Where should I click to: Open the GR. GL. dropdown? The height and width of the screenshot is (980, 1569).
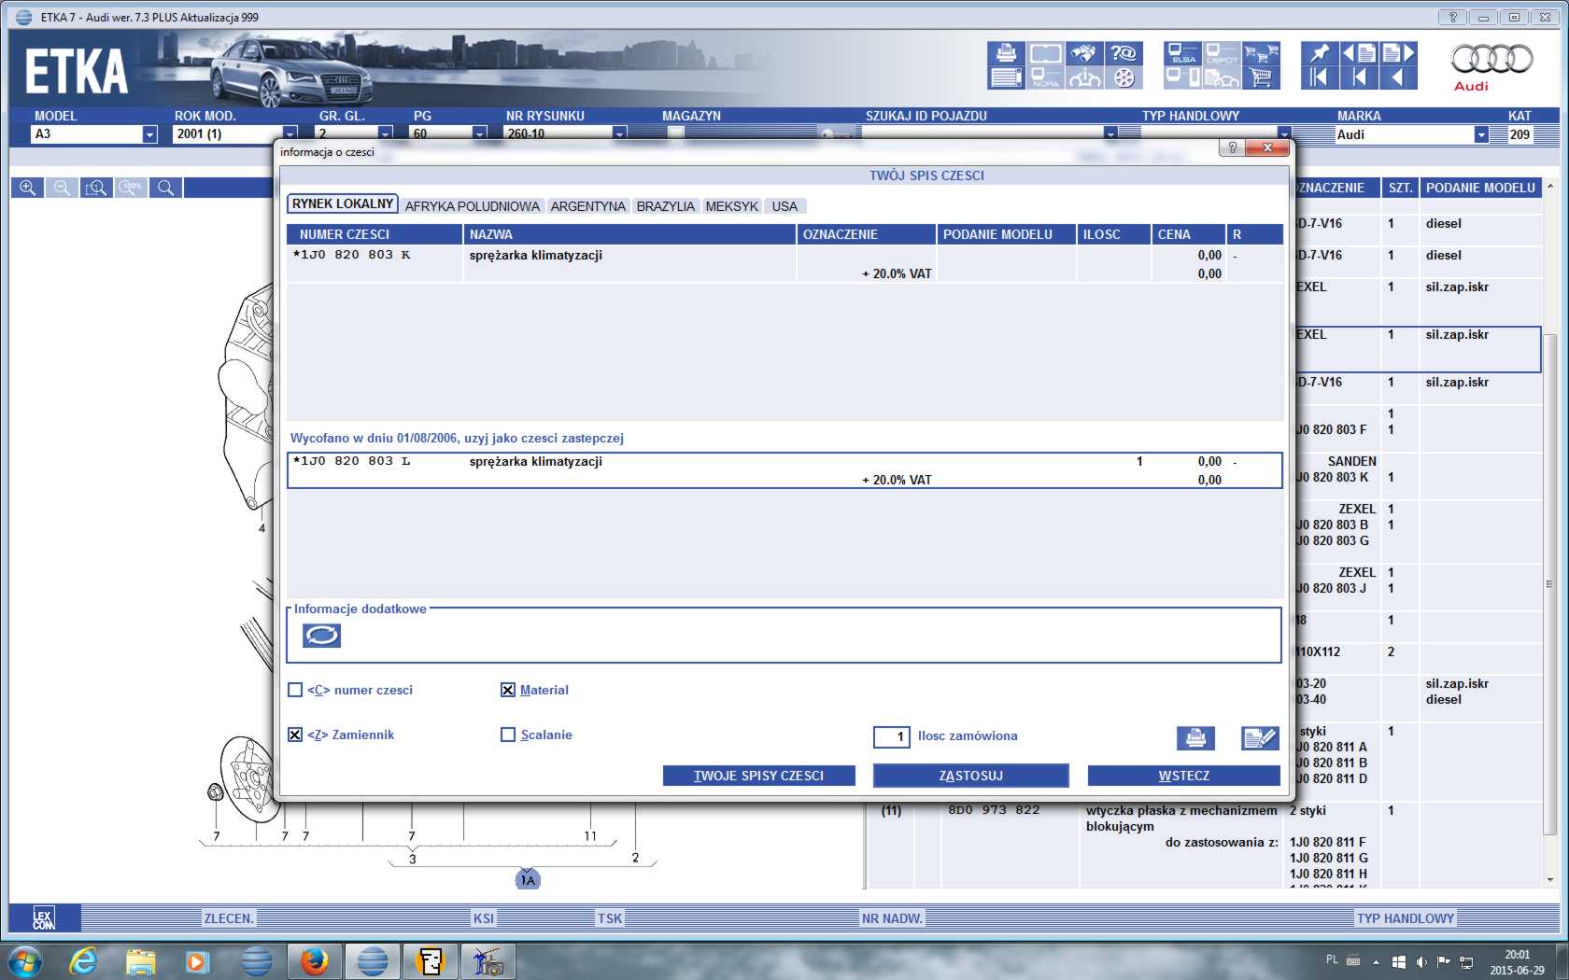(385, 134)
